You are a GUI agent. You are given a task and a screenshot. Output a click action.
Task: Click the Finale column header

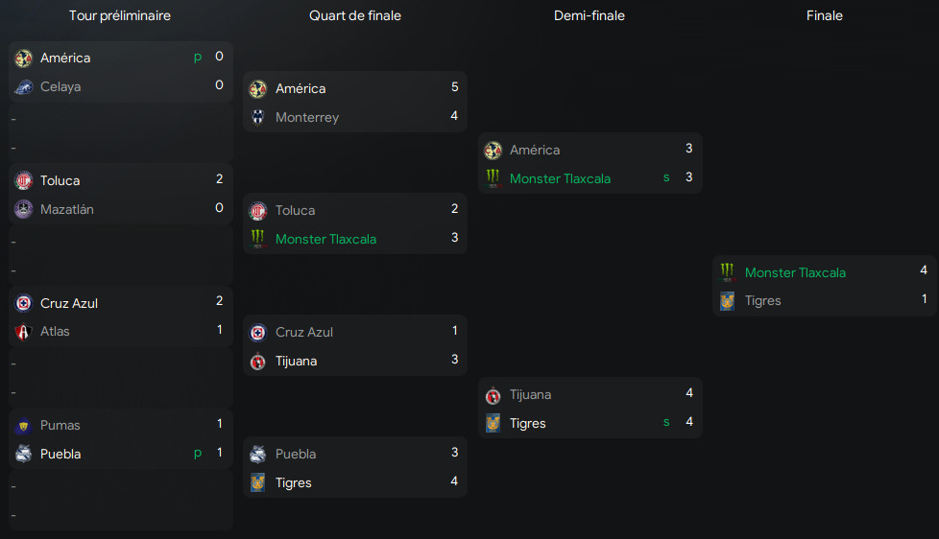[825, 16]
